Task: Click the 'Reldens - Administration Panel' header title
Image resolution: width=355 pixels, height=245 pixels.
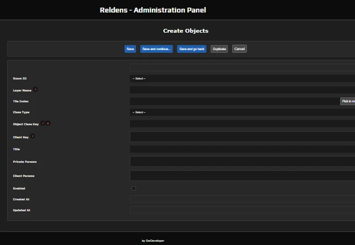Action: tap(153, 10)
